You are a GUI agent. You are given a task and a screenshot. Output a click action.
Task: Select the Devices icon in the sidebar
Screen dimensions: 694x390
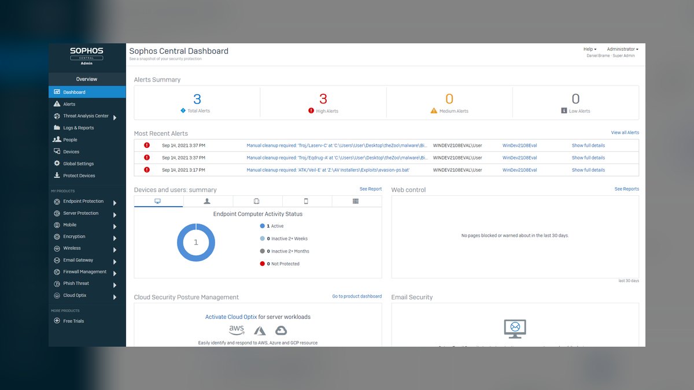(x=57, y=151)
